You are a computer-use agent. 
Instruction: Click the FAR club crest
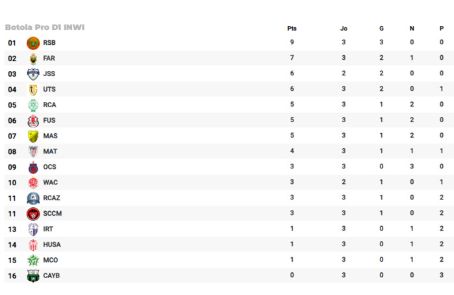pyautogui.click(x=33, y=58)
